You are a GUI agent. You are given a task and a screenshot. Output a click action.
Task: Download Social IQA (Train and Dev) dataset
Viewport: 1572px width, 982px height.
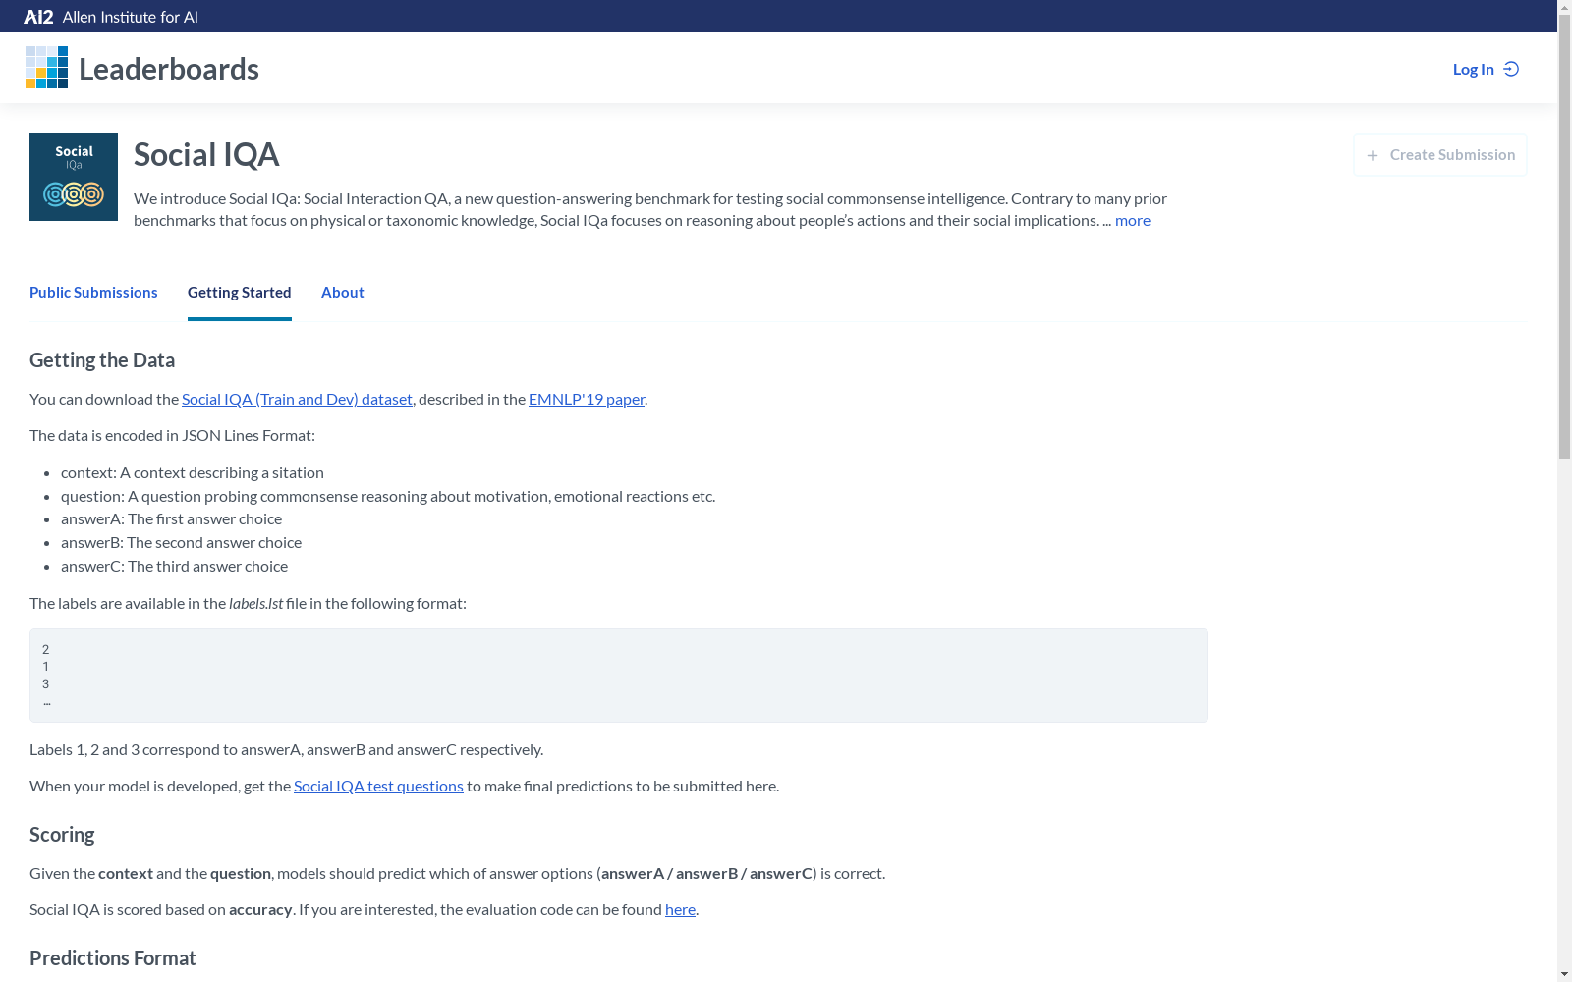coord(297,399)
